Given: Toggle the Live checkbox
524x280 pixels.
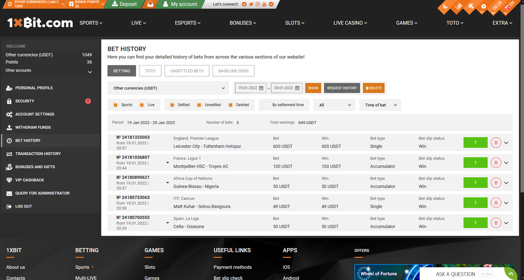Looking at the screenshot, I should click(142, 105).
